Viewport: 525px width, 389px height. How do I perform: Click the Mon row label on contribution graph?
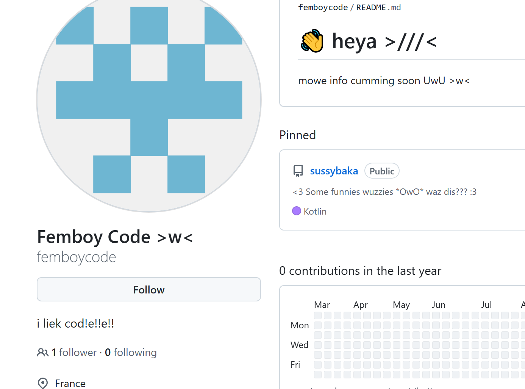click(299, 325)
